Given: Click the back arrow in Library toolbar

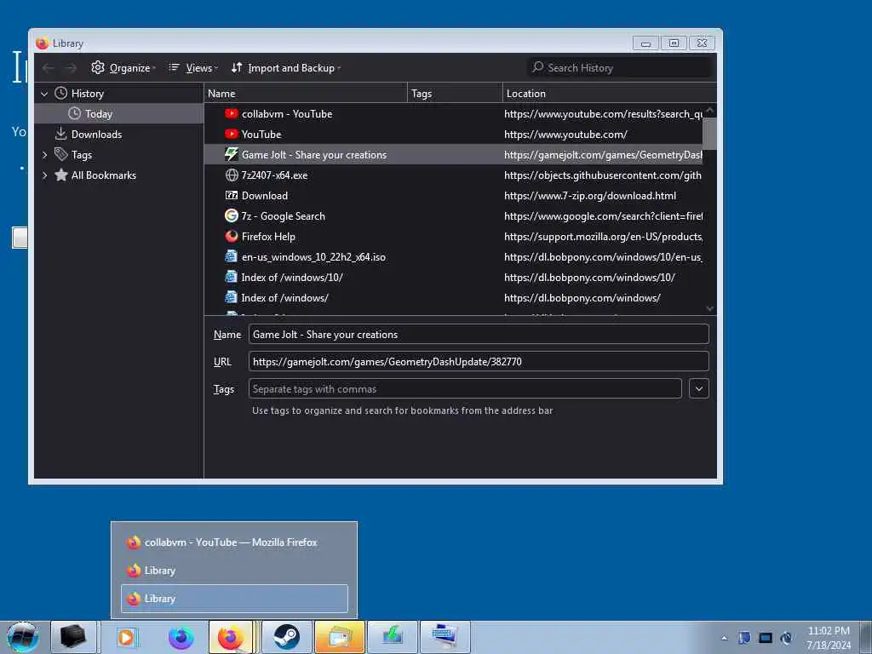Looking at the screenshot, I should point(49,68).
